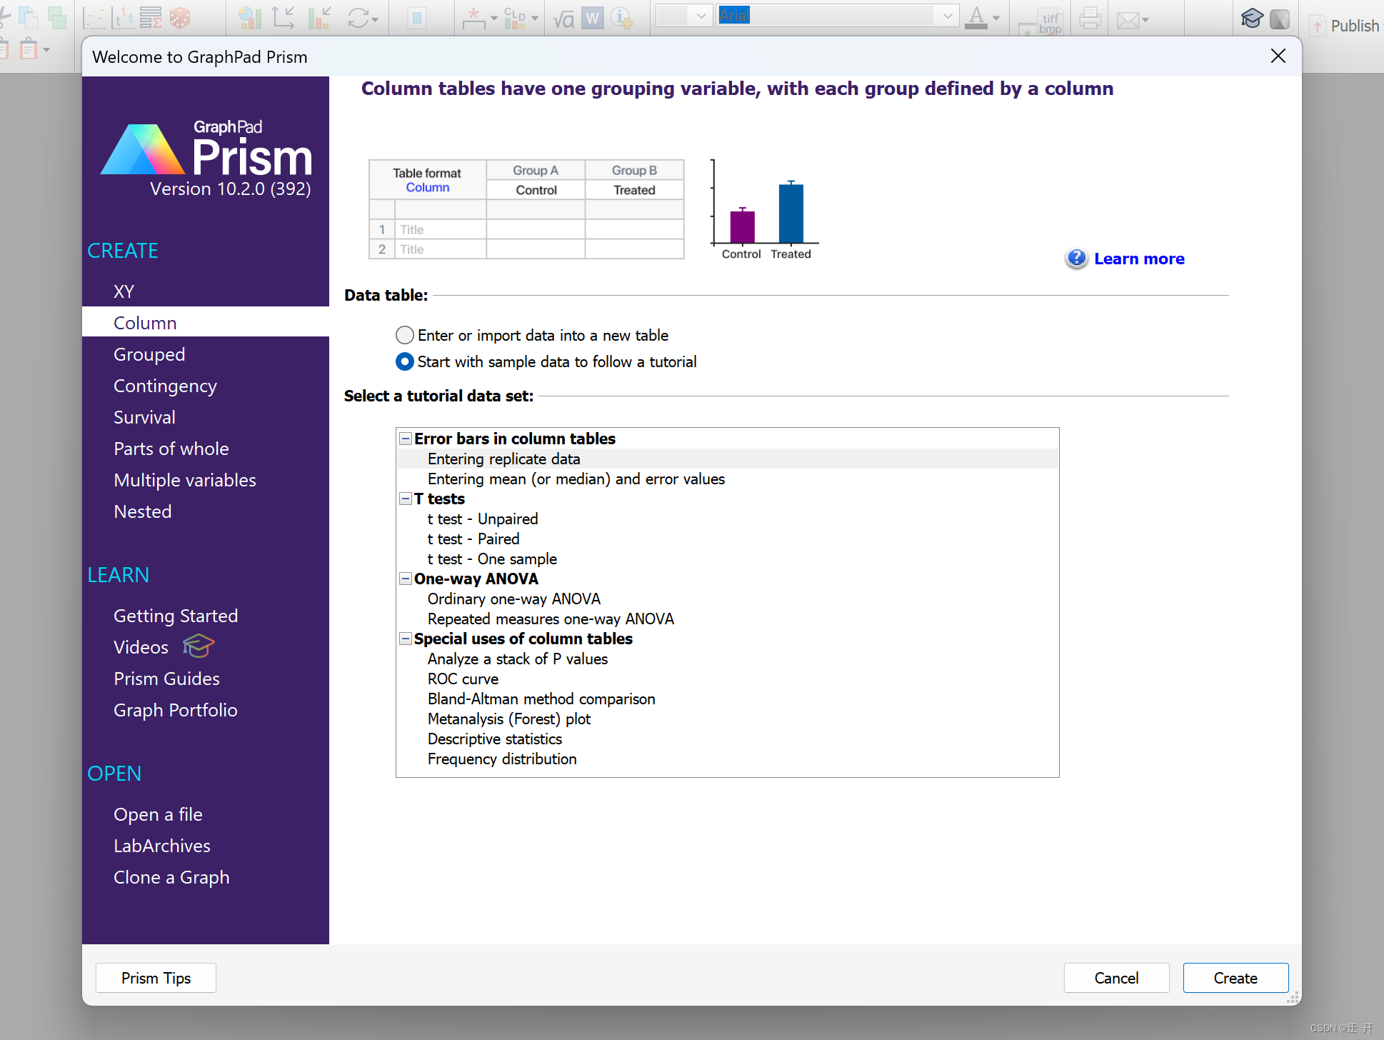Collapse the One-way ANOVA group
The image size is (1384, 1040).
point(406,579)
